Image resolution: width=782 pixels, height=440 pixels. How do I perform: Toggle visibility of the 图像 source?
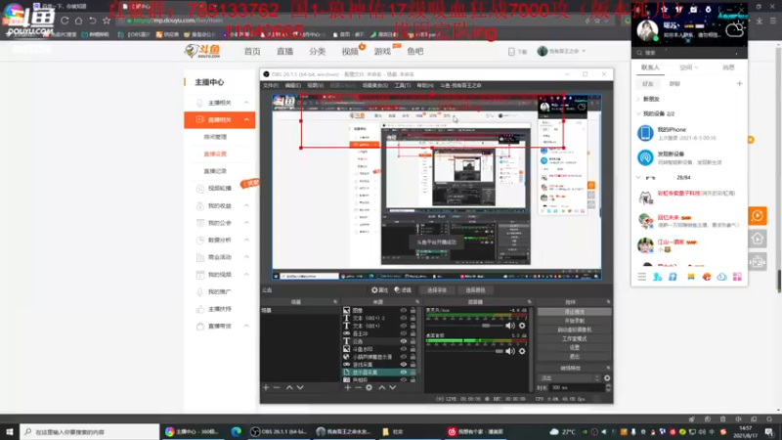[403, 310]
